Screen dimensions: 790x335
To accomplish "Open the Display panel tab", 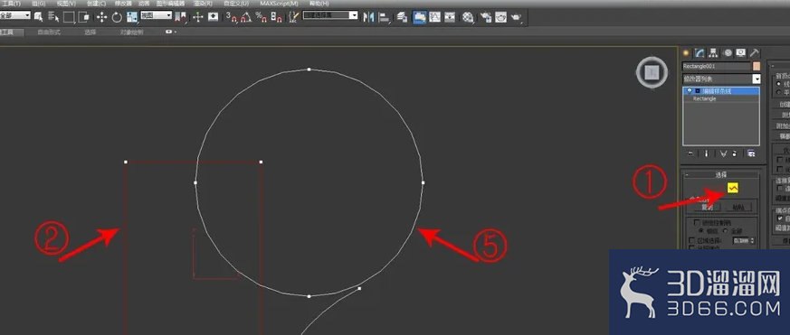I will (x=740, y=52).
